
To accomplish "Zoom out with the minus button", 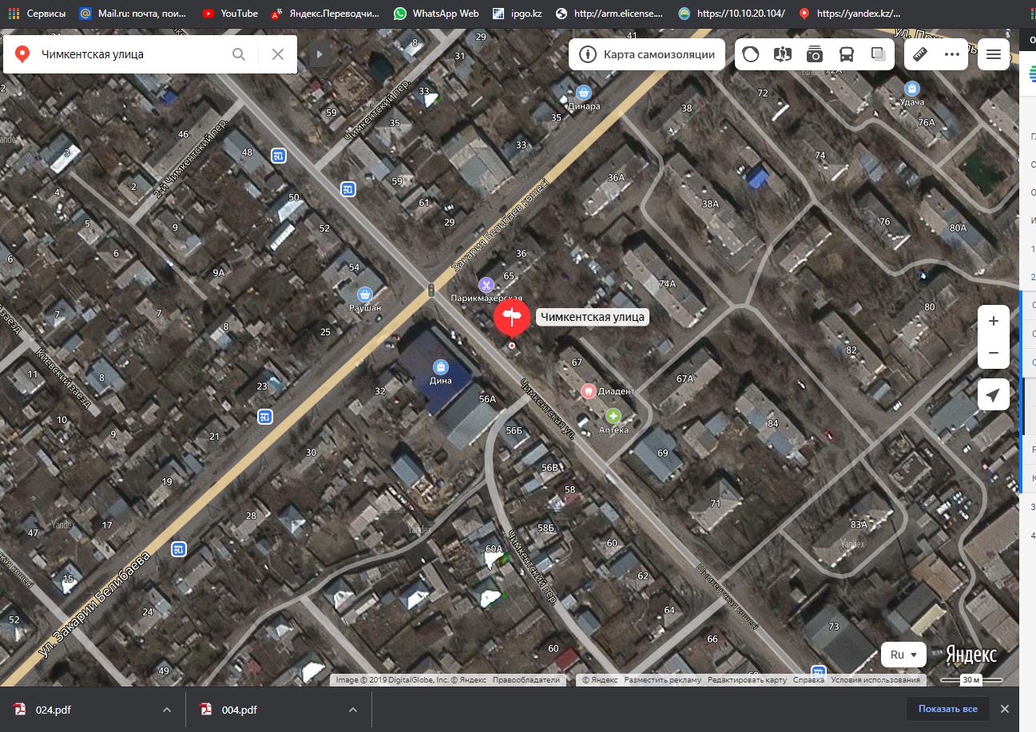I will (x=994, y=353).
